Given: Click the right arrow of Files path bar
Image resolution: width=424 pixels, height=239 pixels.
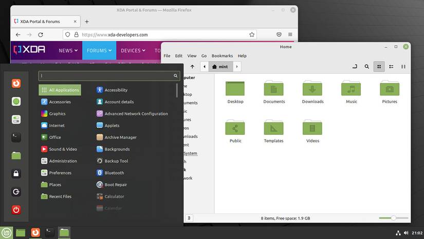Looking at the screenshot, I should pyautogui.click(x=237, y=67).
